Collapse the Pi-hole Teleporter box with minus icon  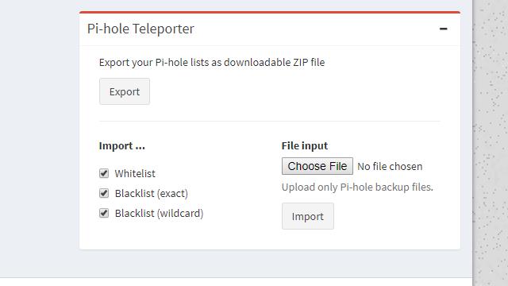click(443, 29)
